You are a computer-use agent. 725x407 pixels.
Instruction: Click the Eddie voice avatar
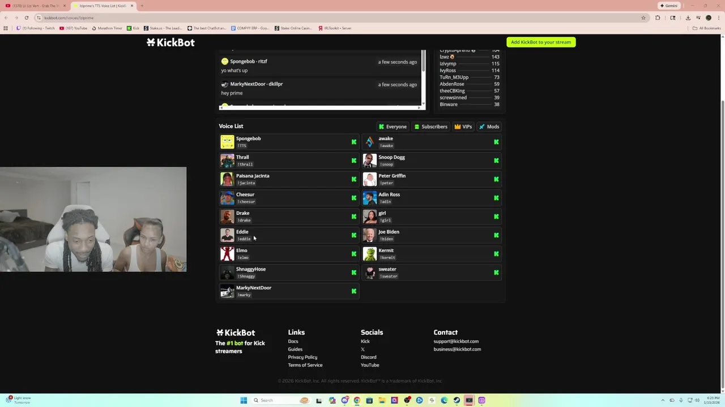click(227, 235)
